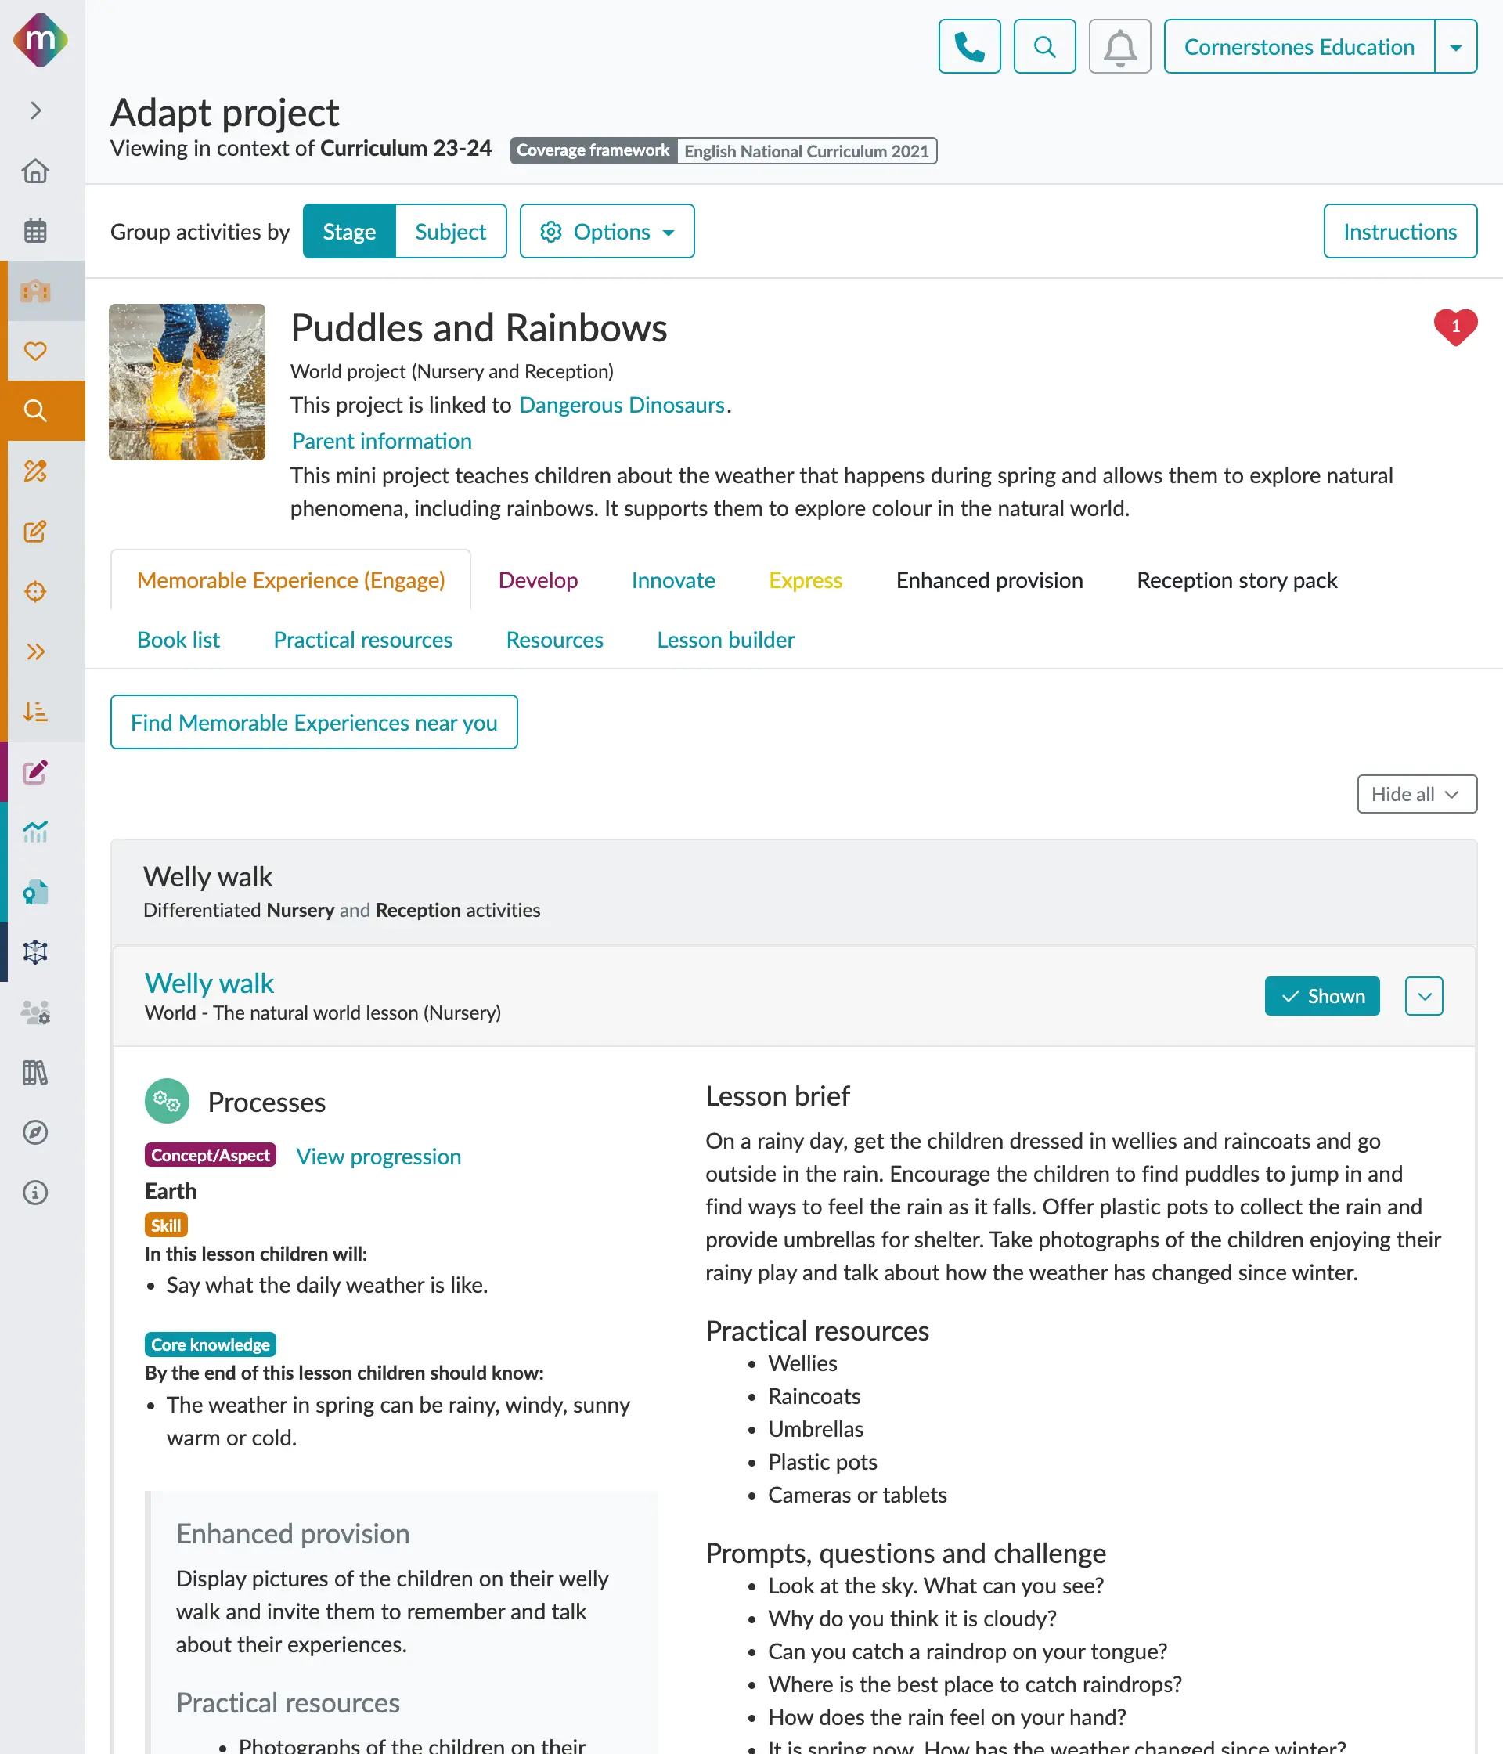Toggle the red favourite heart badge
Viewport: 1503px width, 1754px height.
1454,327
